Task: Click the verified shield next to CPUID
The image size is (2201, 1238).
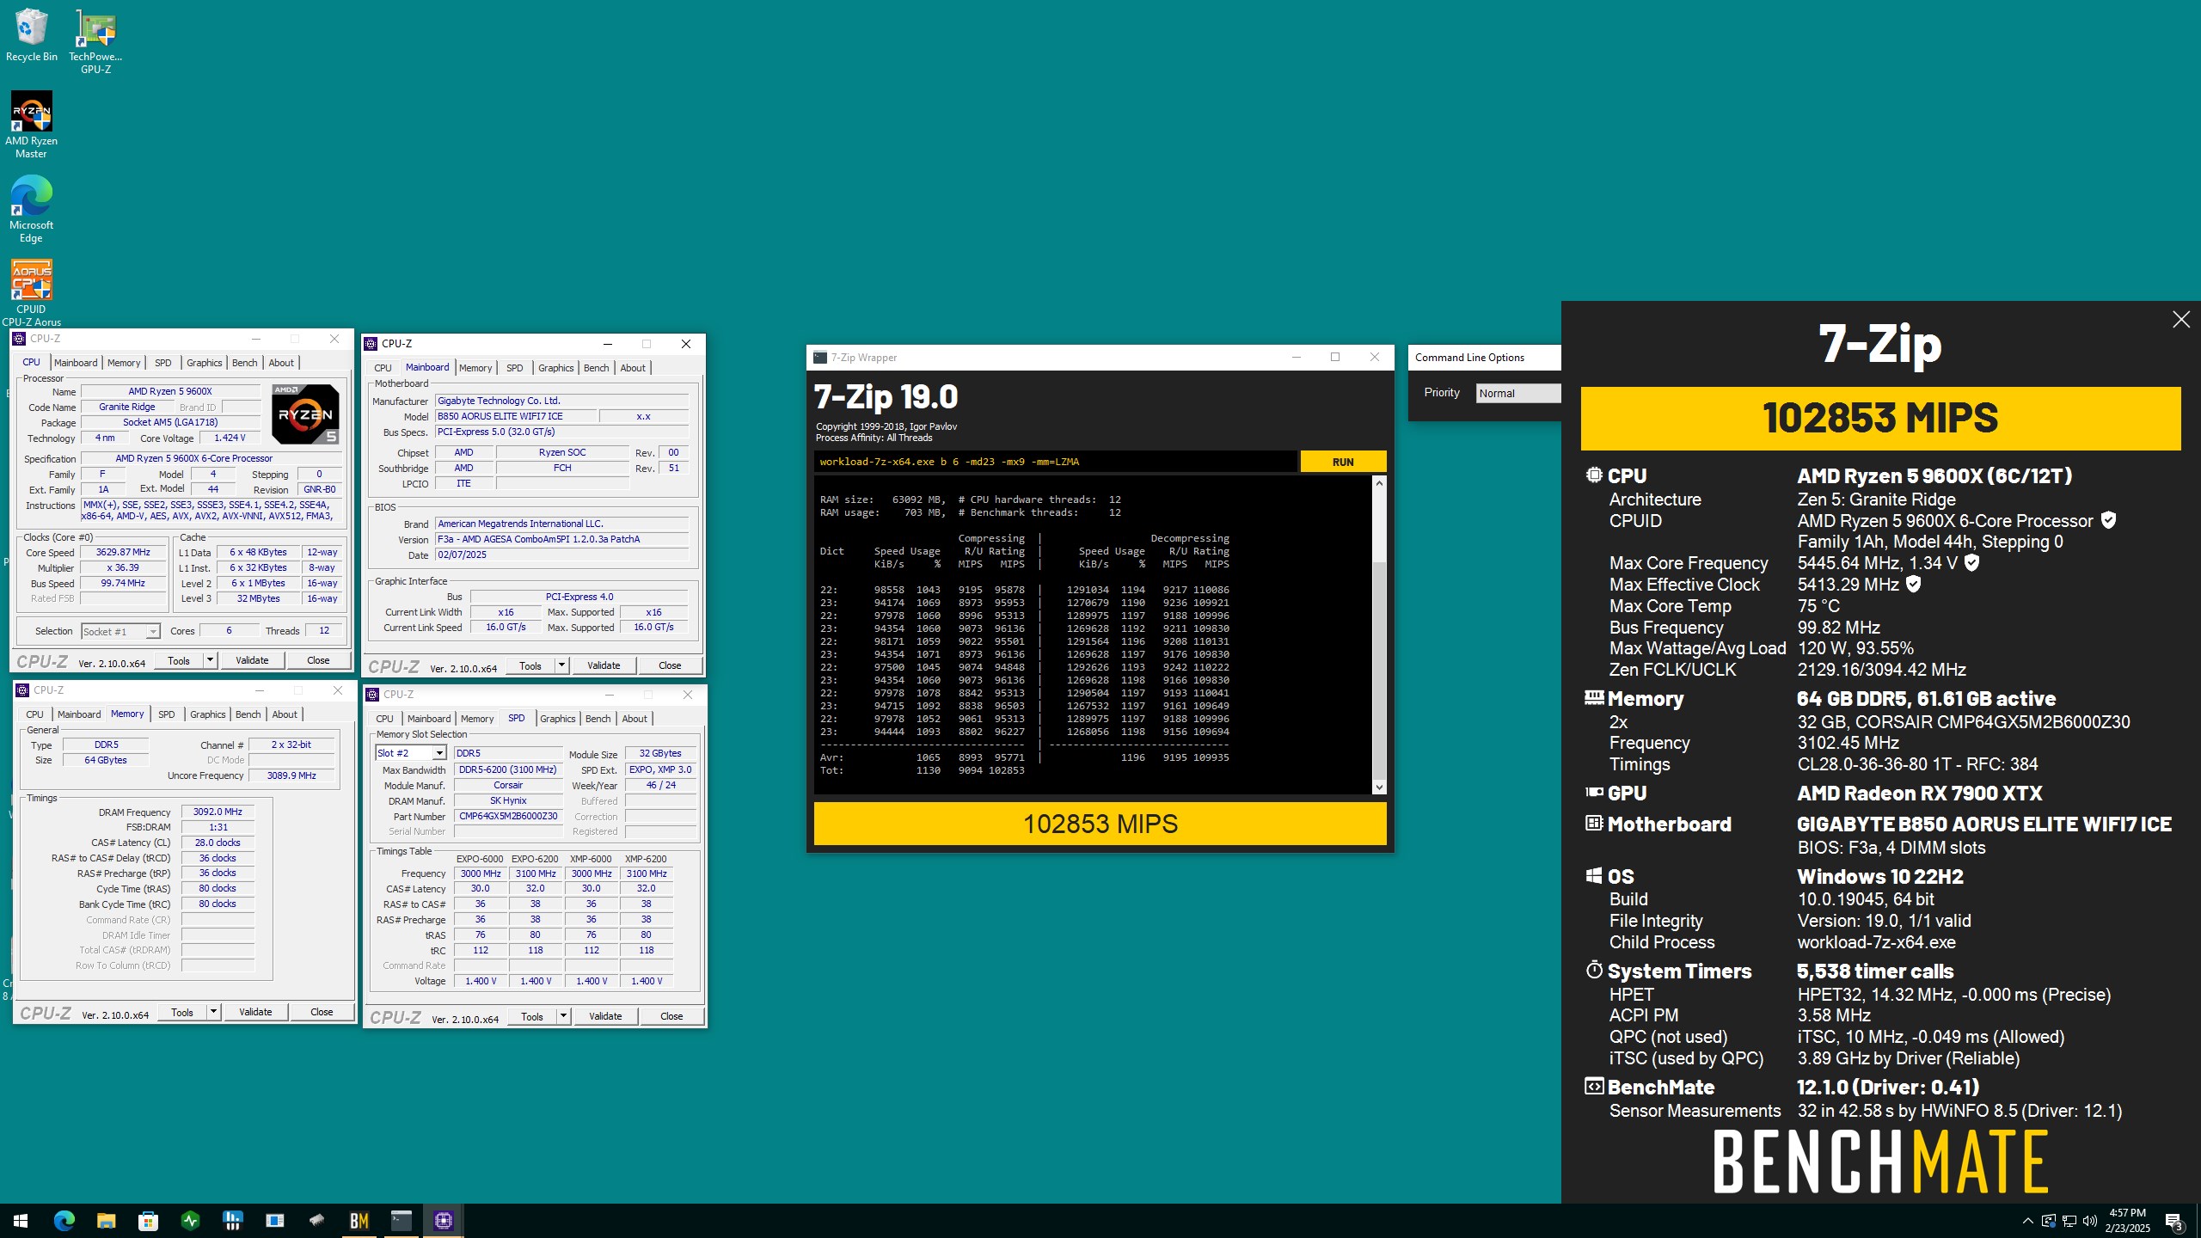Action: (x=2108, y=520)
